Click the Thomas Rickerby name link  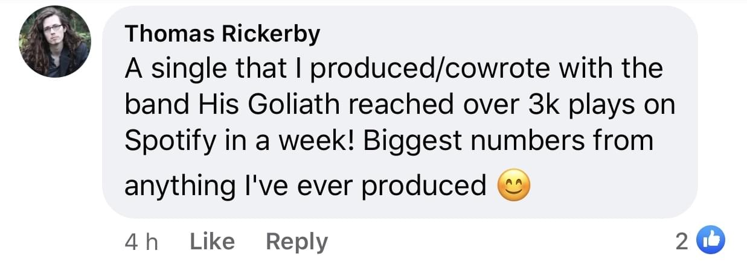[x=222, y=35]
